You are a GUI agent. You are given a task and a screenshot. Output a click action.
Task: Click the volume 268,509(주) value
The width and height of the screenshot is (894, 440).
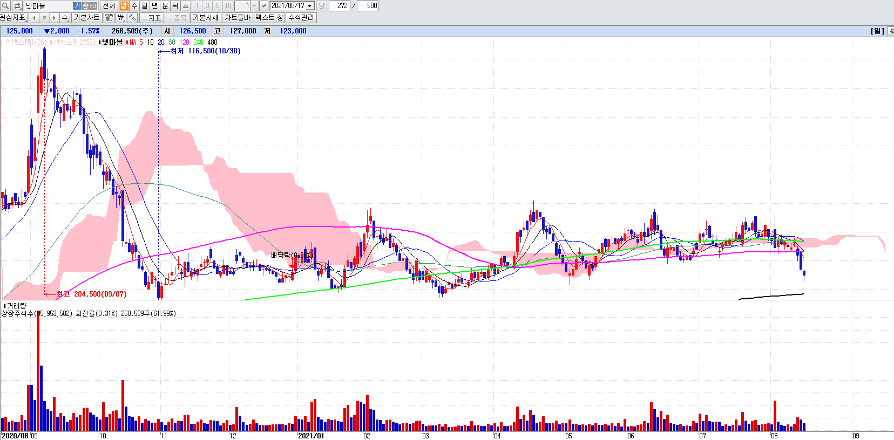pos(132,31)
